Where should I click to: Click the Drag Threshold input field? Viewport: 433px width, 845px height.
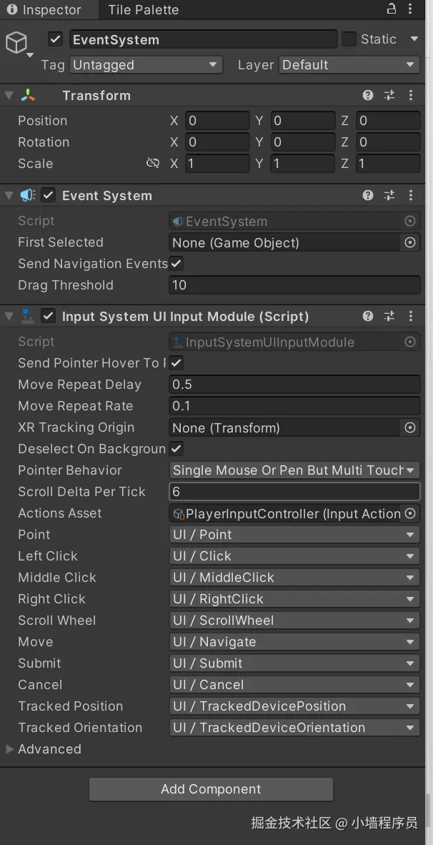294,285
